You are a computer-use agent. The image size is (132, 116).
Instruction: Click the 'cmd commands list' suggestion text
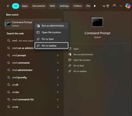(x=23, y=100)
